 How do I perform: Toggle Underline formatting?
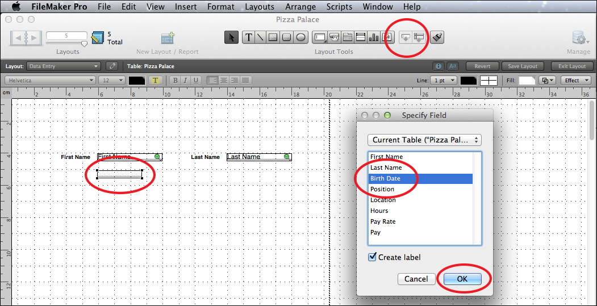[x=196, y=81]
